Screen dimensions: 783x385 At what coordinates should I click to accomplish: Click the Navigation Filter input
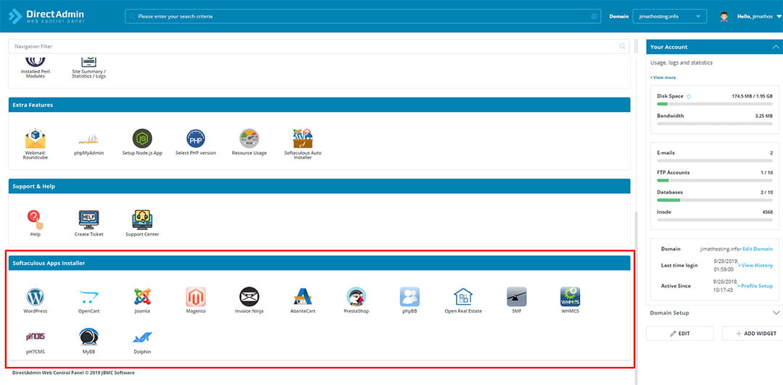pos(318,46)
